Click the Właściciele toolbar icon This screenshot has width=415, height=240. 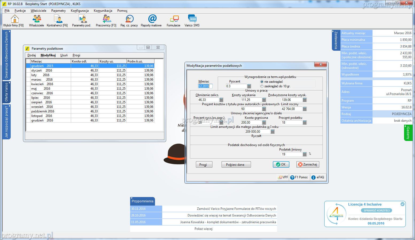pyautogui.click(x=37, y=19)
